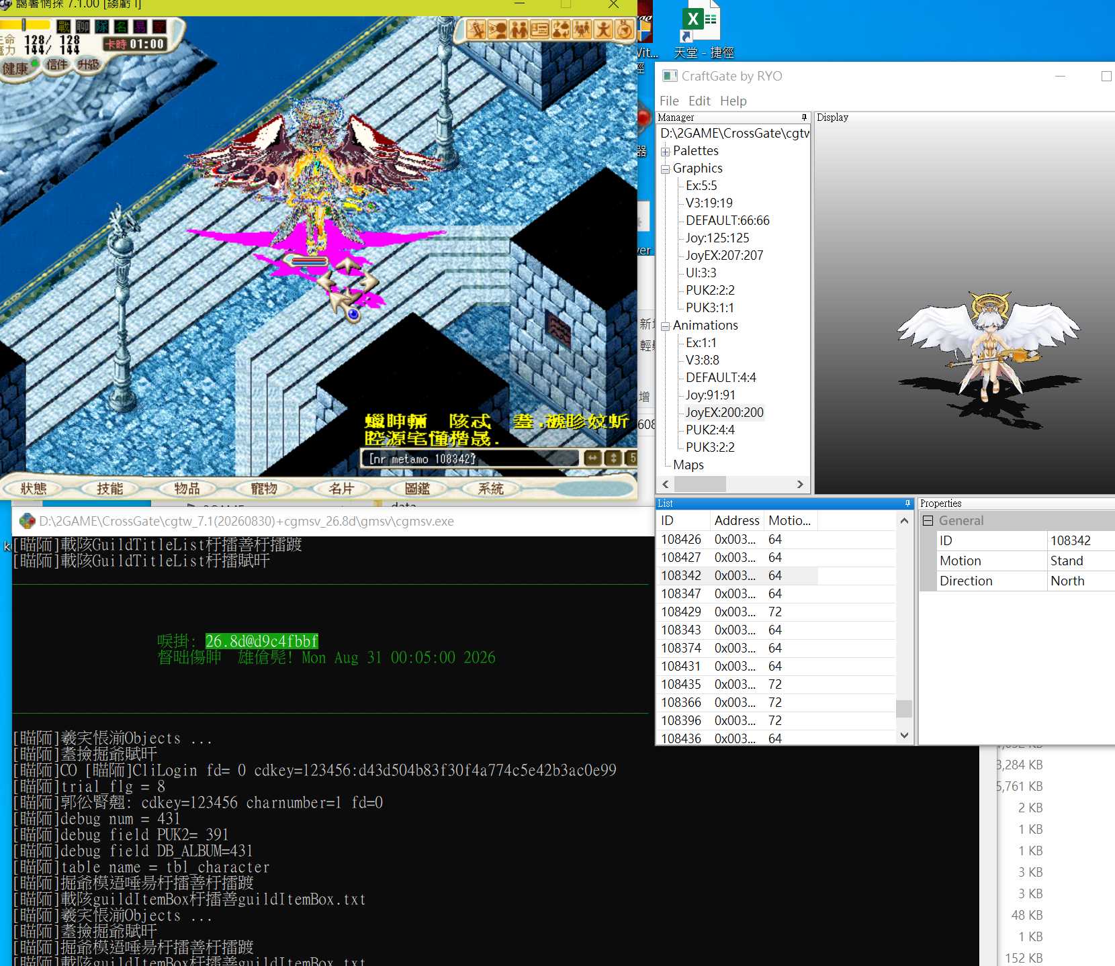The image size is (1115, 966).
Task: Click the pin icon on Manager panel
Action: tap(804, 117)
